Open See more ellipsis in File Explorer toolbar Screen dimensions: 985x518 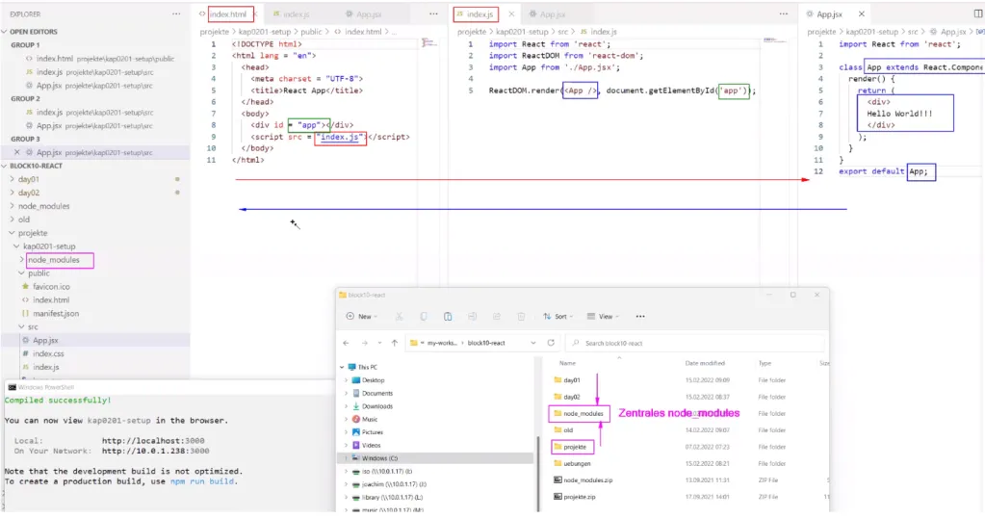click(x=640, y=317)
